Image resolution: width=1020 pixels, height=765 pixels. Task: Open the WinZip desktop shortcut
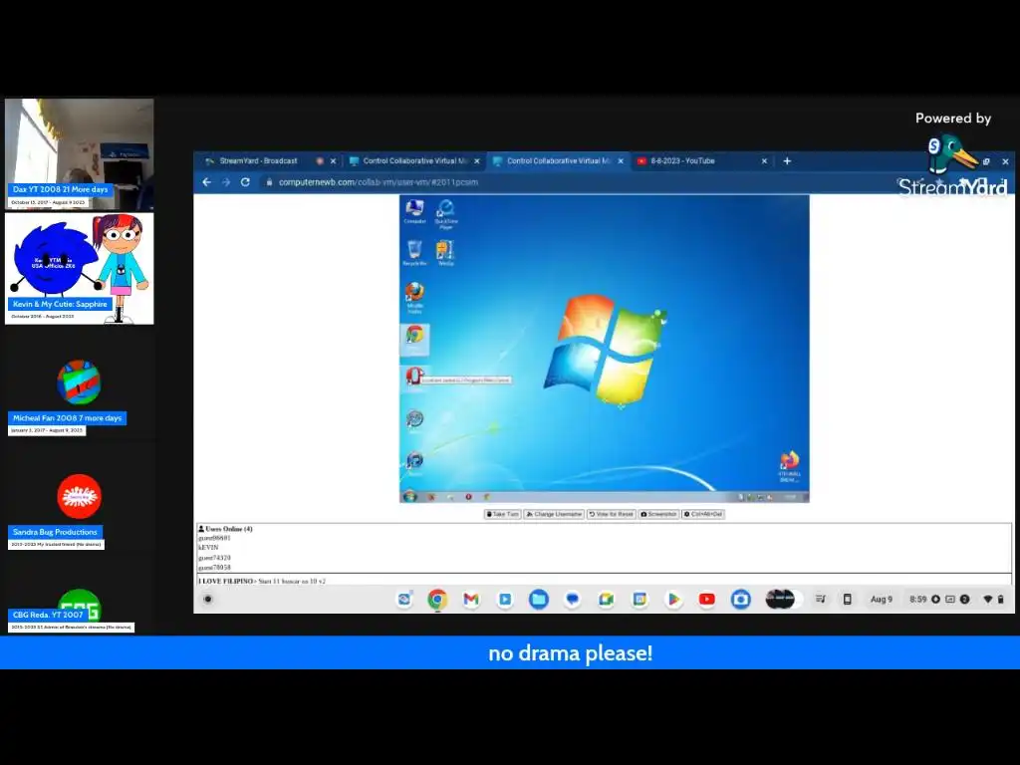[x=445, y=252]
